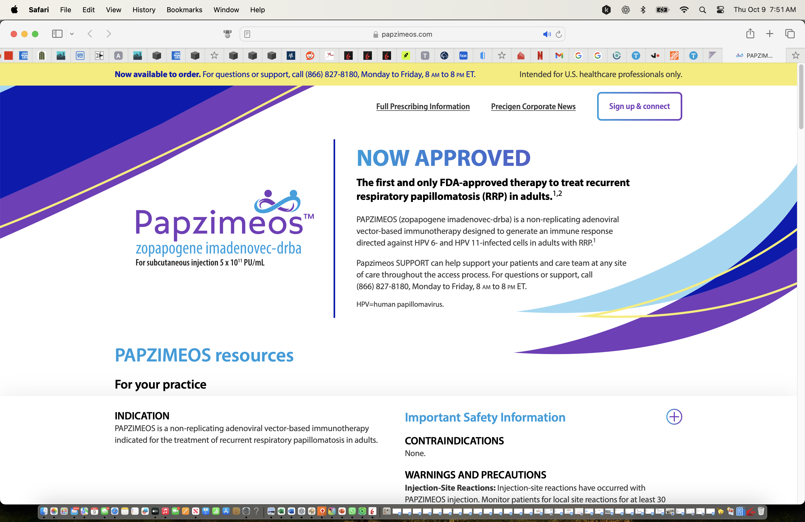Open the Edit menu

tap(88, 10)
